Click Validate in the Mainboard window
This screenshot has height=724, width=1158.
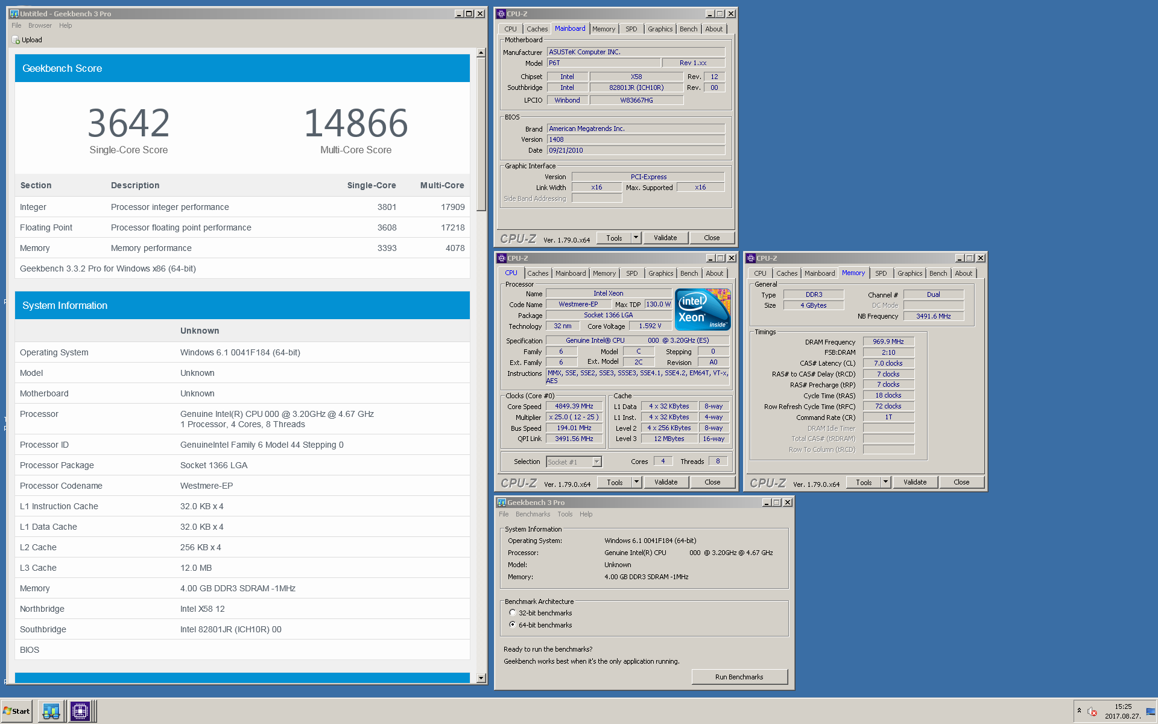point(665,238)
